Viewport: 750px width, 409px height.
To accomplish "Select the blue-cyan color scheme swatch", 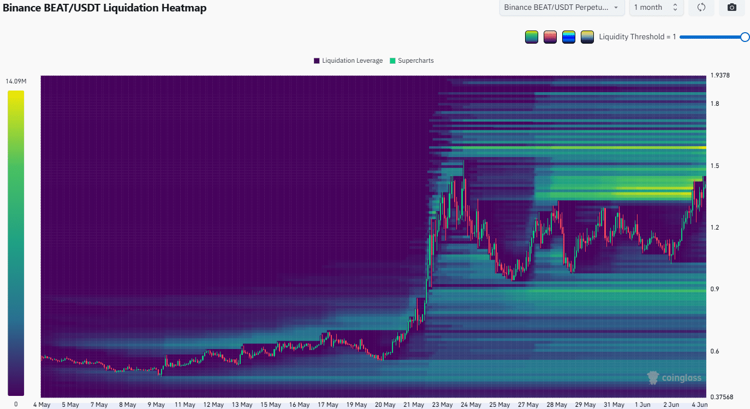I will click(569, 37).
